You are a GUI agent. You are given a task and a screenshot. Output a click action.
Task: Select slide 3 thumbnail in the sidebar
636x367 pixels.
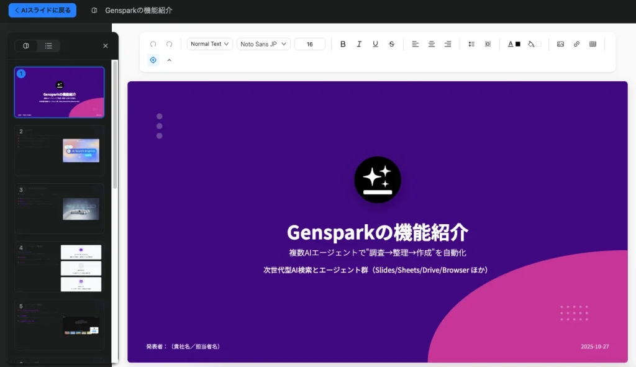(x=59, y=208)
